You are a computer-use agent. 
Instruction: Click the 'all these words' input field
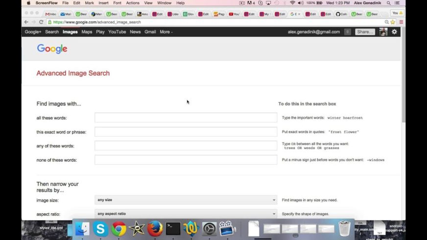(186, 118)
